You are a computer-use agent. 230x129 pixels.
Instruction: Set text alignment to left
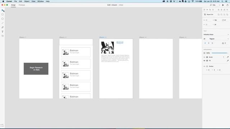(x=205, y=43)
